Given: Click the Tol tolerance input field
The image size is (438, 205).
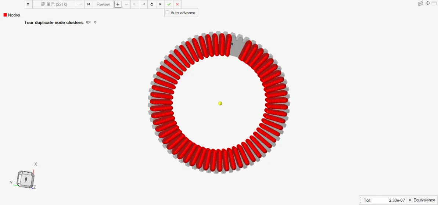Looking at the screenshot, I should point(389,200).
